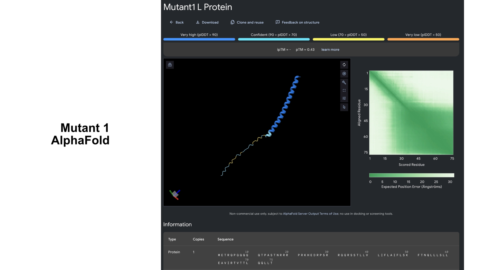Viewport: 480px width, 270px height.
Task: Toggle fullscreen viewer mode
Action: coord(344,90)
